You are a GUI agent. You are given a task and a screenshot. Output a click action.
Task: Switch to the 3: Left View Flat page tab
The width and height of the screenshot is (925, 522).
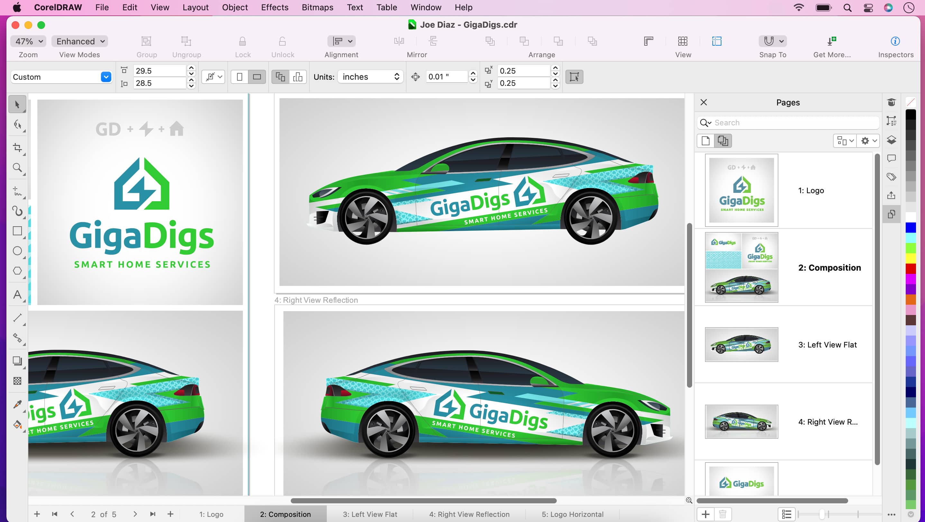point(370,514)
